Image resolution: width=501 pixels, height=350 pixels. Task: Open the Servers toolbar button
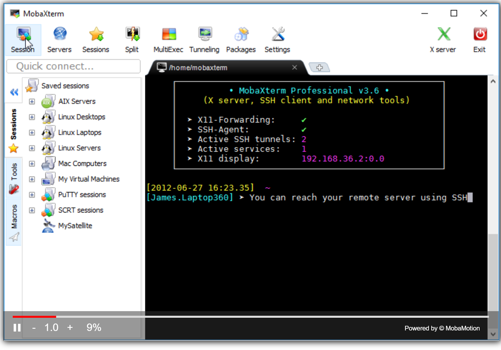(59, 40)
